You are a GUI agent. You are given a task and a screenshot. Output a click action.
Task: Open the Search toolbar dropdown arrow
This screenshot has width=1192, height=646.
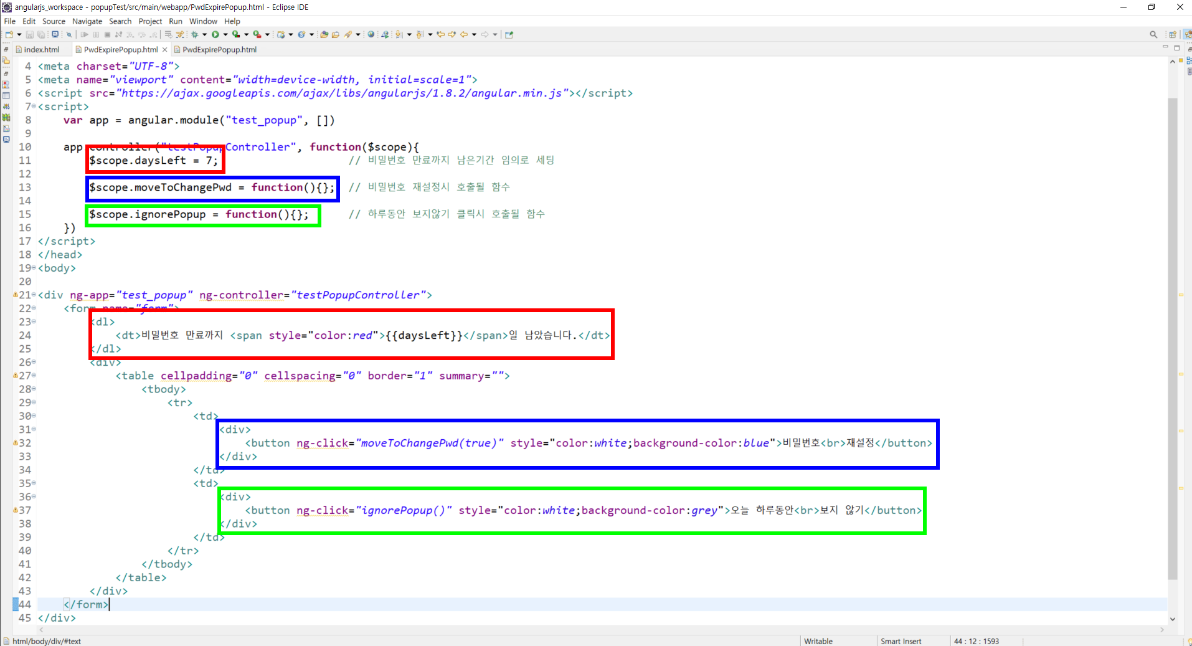358,34
